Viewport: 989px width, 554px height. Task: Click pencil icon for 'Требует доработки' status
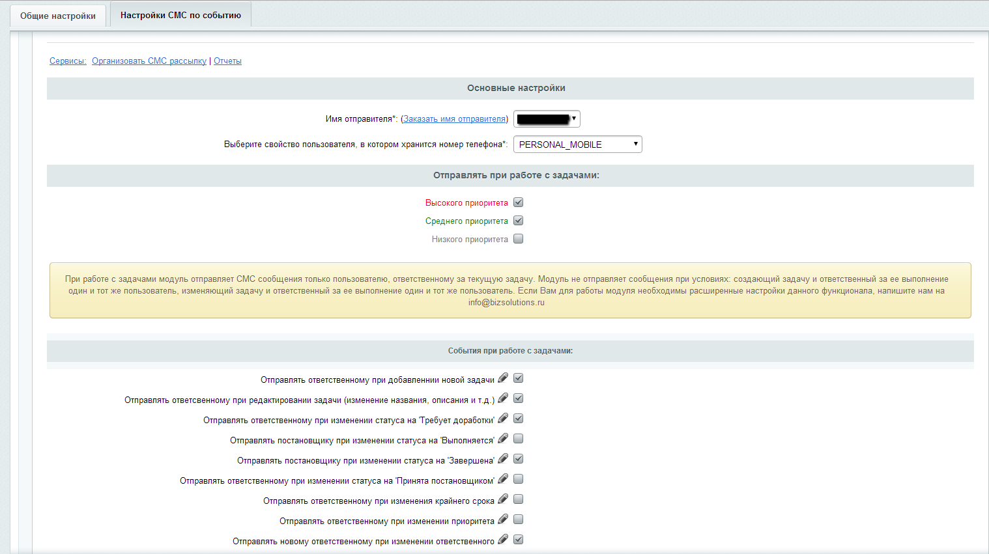[x=503, y=419]
